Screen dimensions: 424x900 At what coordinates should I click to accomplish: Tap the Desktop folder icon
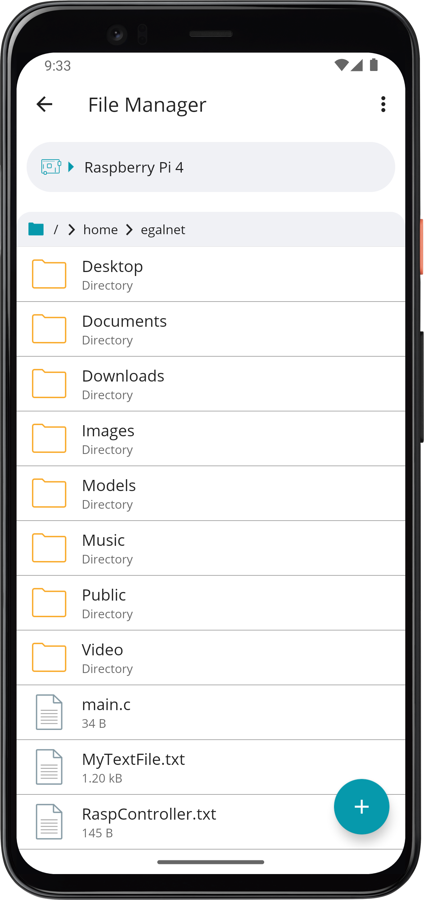click(x=49, y=274)
